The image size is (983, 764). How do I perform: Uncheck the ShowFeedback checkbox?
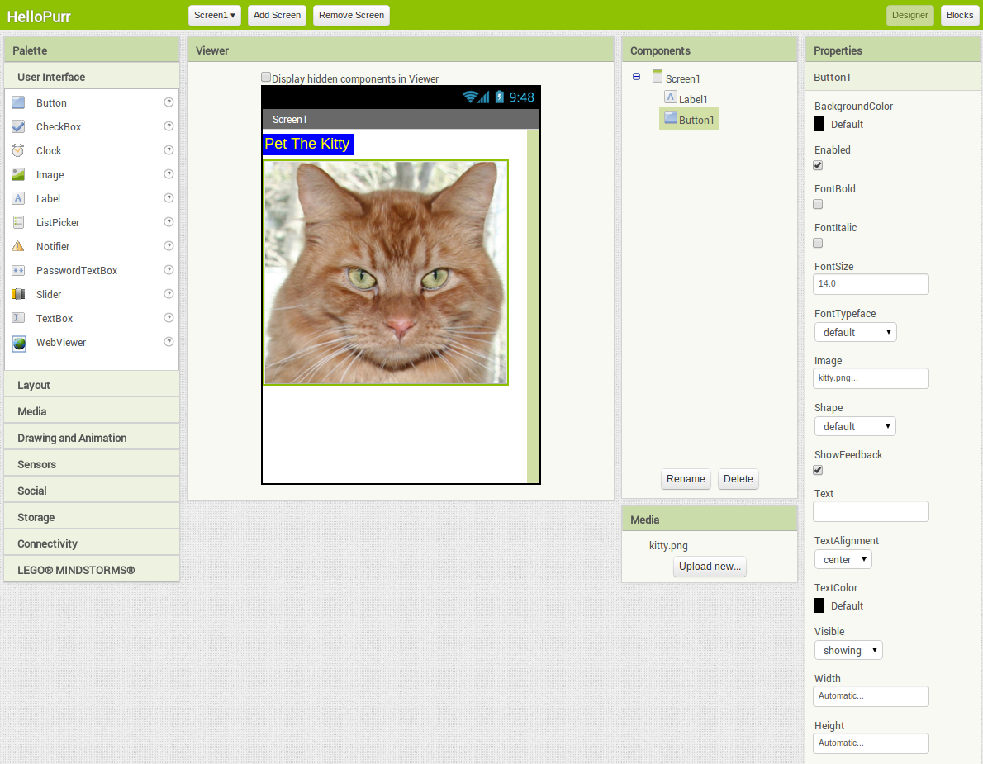click(818, 470)
